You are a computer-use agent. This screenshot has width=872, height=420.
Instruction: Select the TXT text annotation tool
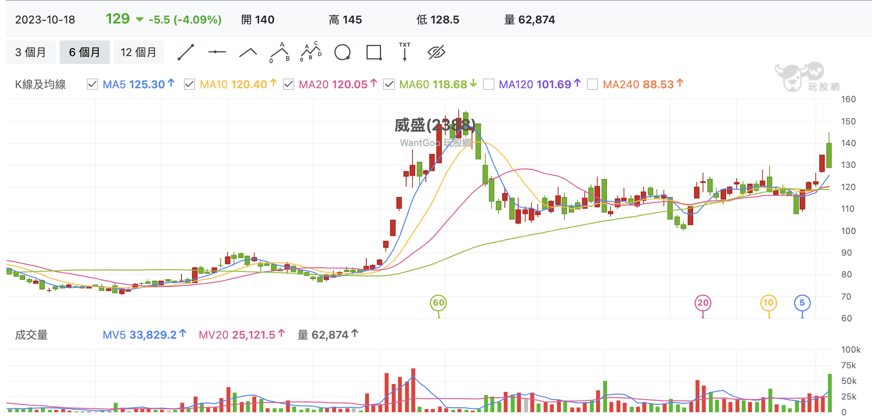pyautogui.click(x=405, y=52)
